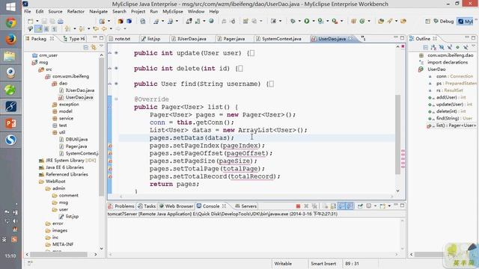Image resolution: width=479 pixels, height=269 pixels.
Task: Open the File menu
Action: pyautogui.click(x=28, y=11)
